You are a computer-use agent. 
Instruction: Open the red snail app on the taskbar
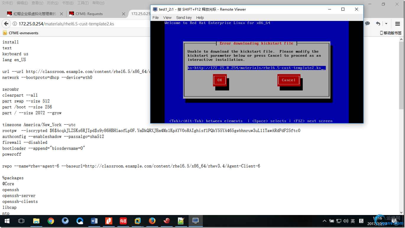(x=166, y=221)
